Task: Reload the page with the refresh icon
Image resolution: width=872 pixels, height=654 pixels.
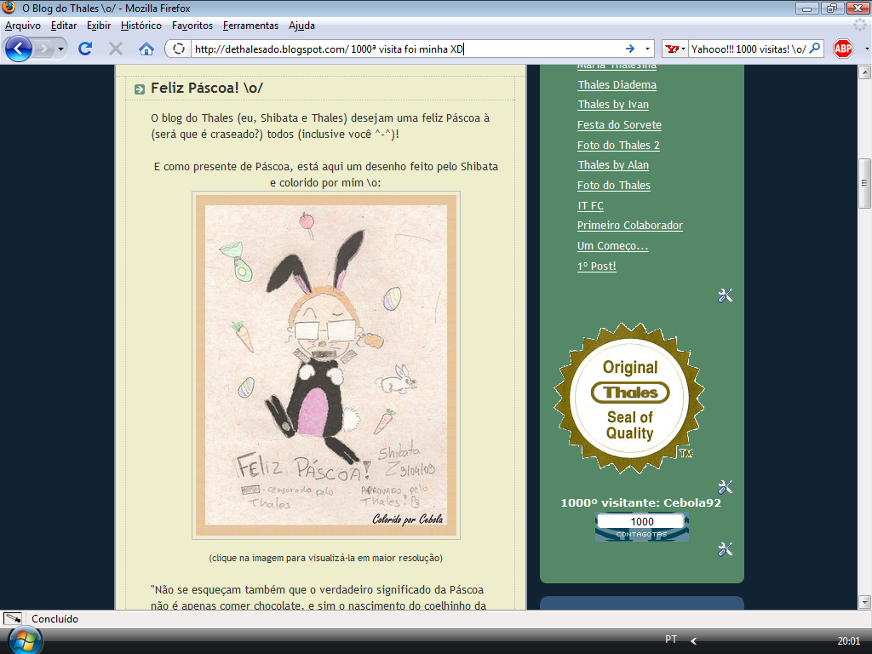Action: pos(85,49)
